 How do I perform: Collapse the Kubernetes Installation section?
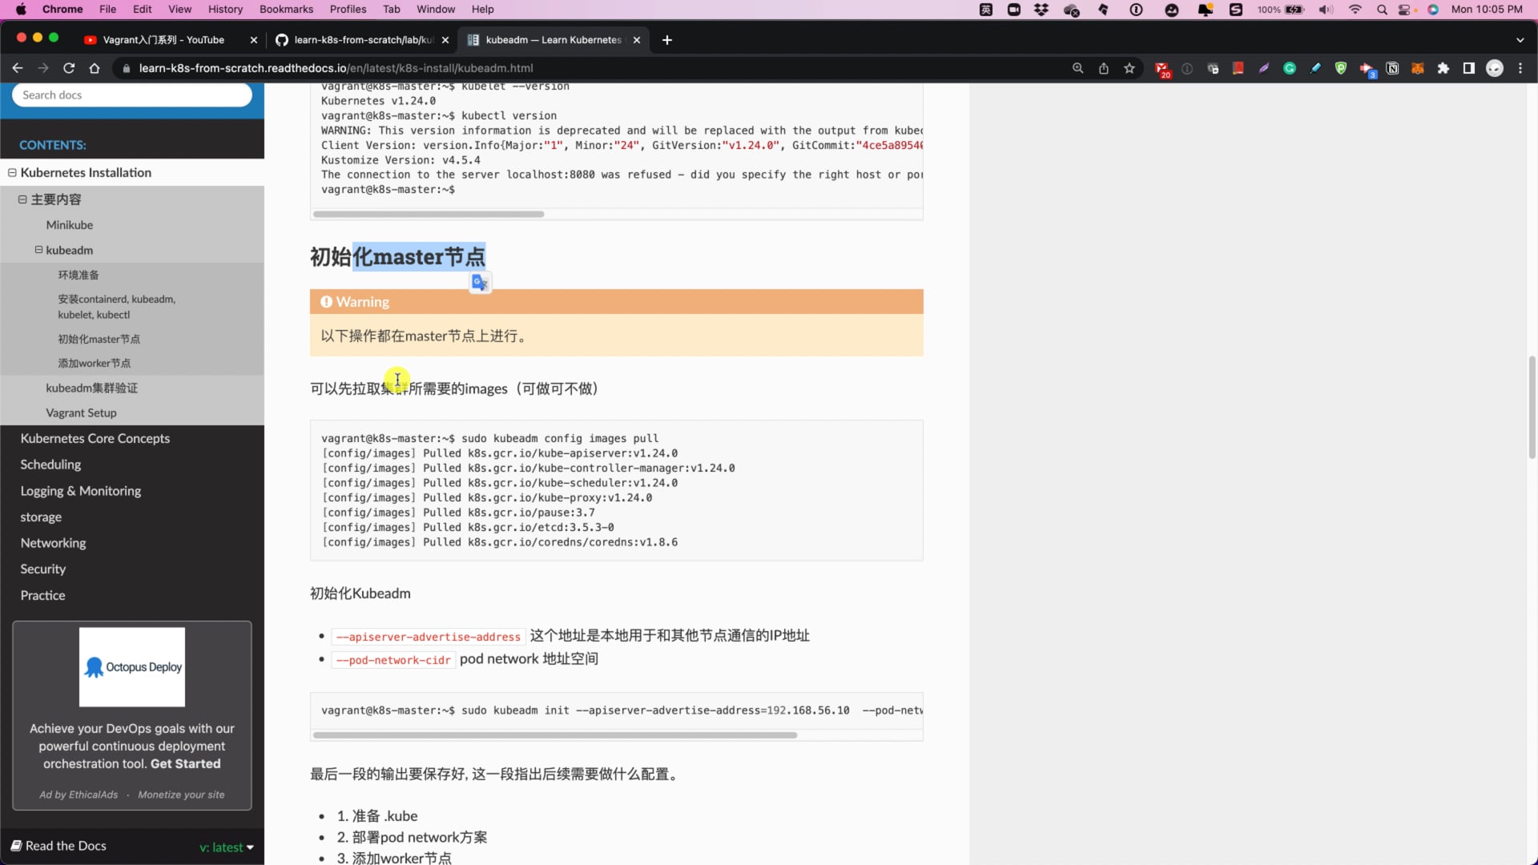(x=12, y=172)
